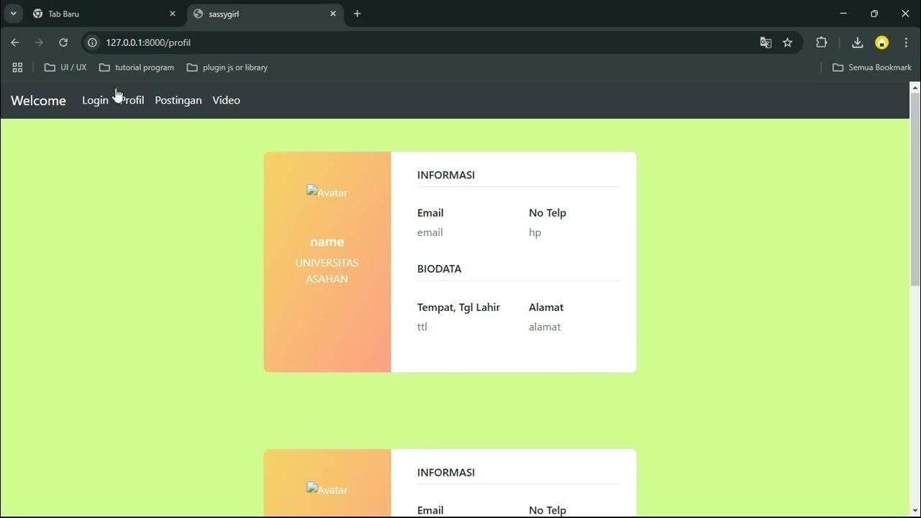921x518 pixels.
Task: Bookmark this page with star icon
Action: coord(788,42)
